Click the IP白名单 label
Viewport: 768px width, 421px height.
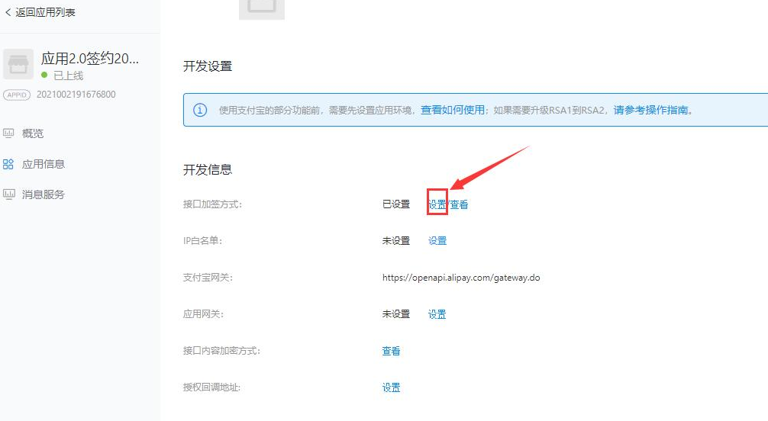(x=202, y=241)
